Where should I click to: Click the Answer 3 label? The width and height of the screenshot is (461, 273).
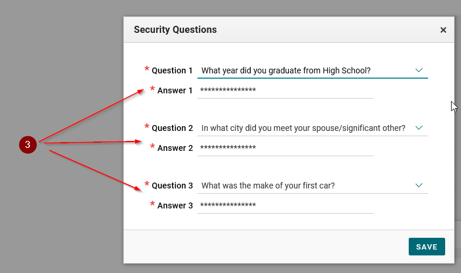point(175,206)
